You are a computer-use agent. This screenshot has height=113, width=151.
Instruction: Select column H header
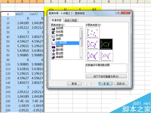109,2
